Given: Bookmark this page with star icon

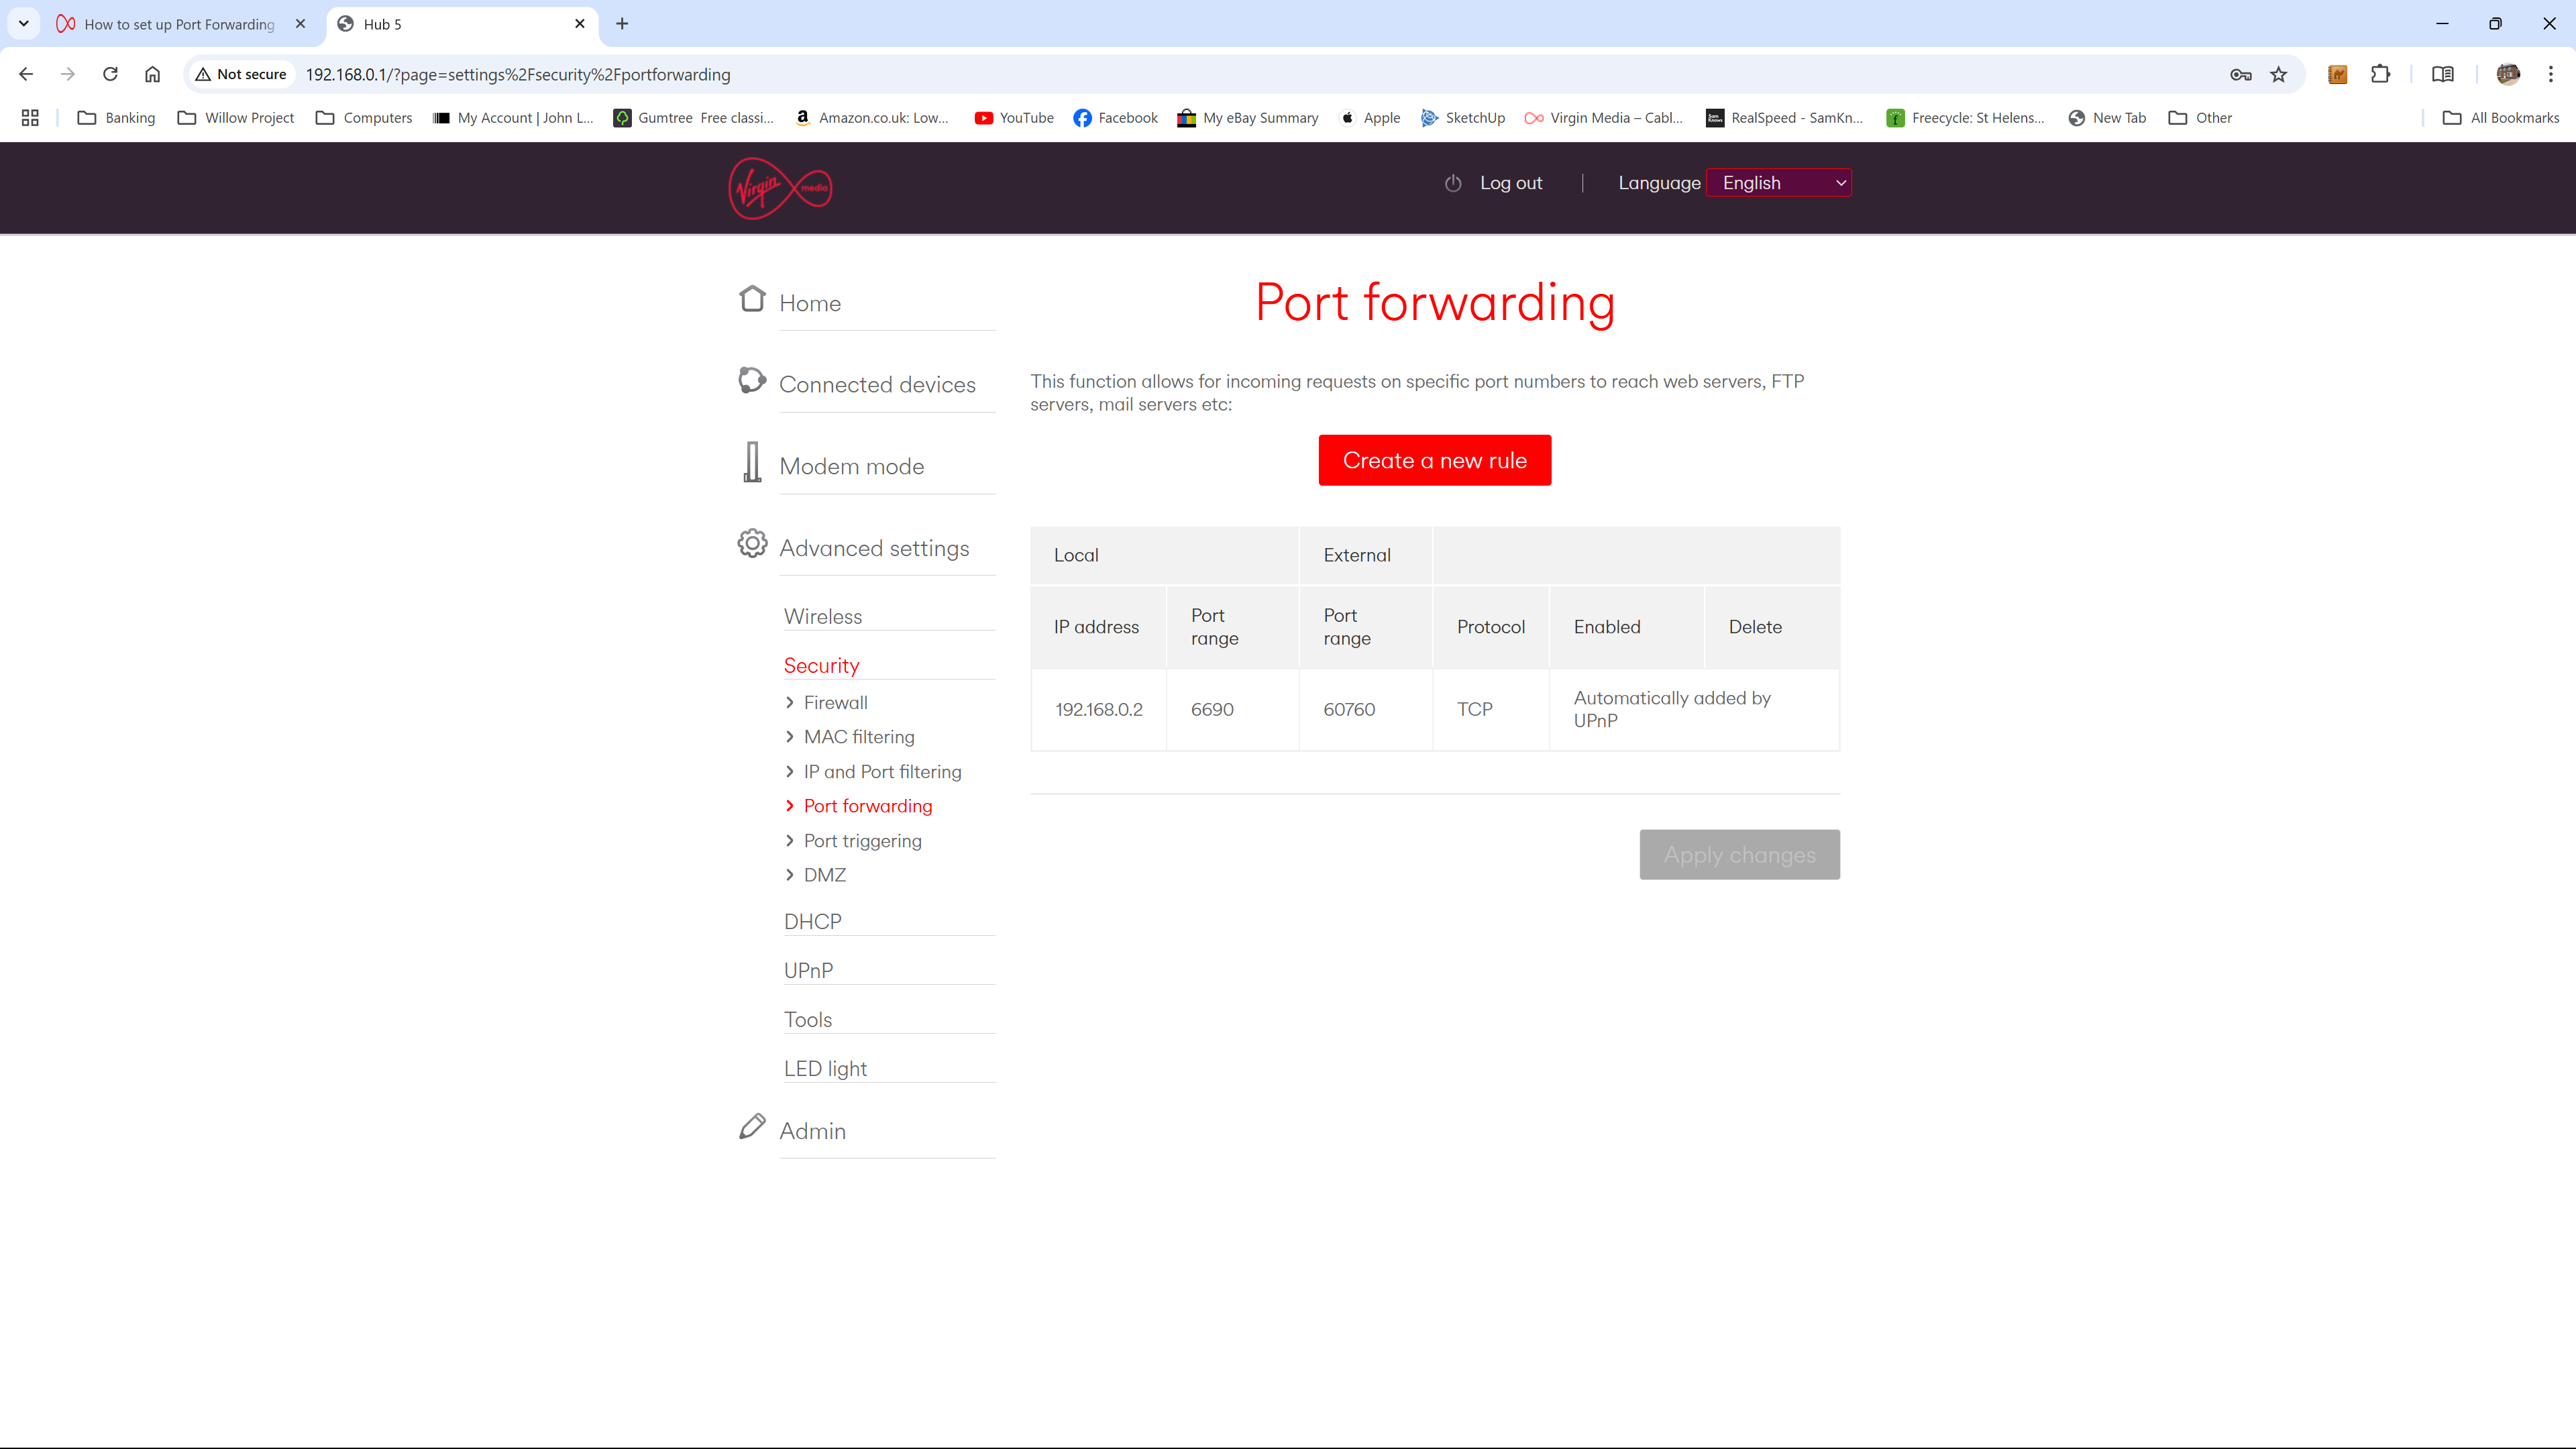Looking at the screenshot, I should [2278, 74].
